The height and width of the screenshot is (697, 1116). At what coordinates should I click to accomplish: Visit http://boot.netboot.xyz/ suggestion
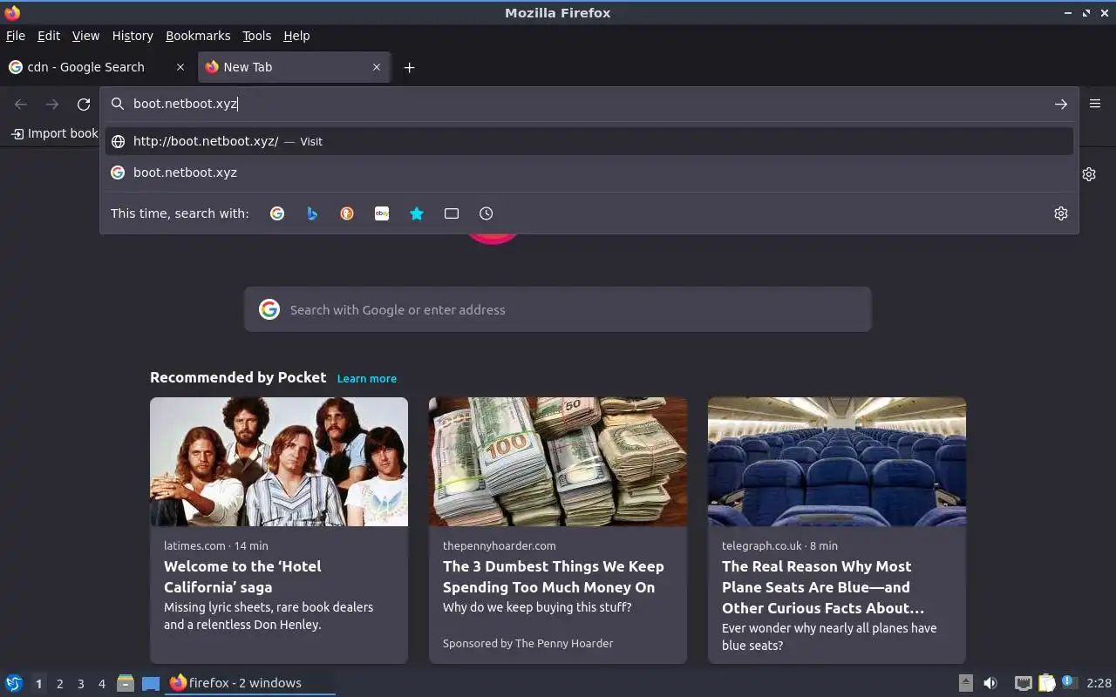pyautogui.click(x=589, y=141)
